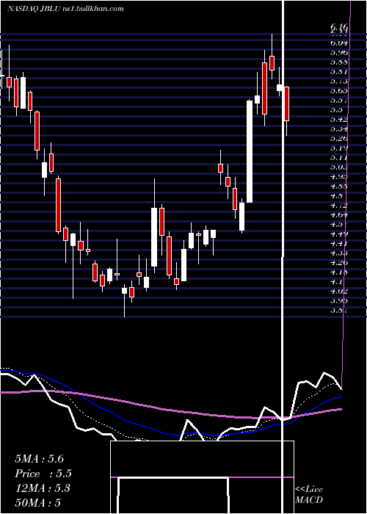Click the 4.64 price axis label
Screen dimensions: 367x514
tap(339, 215)
